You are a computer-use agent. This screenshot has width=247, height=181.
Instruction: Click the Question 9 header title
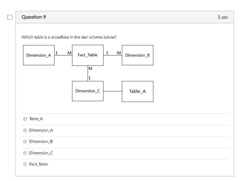coord(34,17)
